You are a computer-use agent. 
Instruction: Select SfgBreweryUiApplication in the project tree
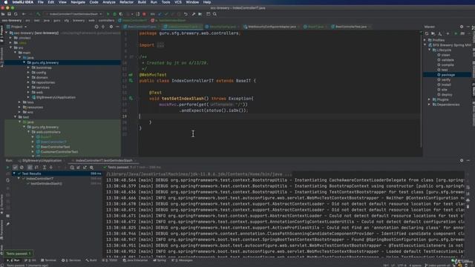coord(56,97)
